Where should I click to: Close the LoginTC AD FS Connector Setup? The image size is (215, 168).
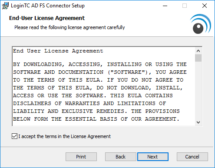(205, 6)
